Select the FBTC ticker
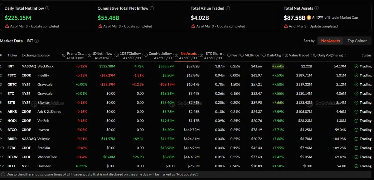 tap(12, 75)
